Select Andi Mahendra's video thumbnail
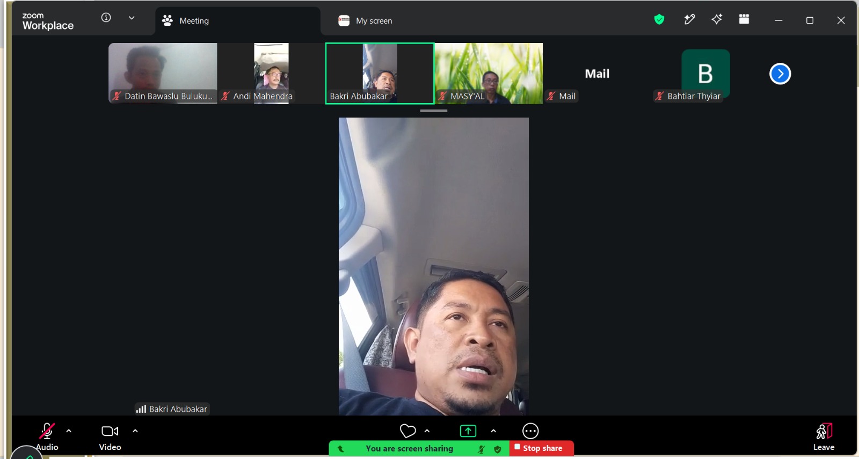Viewport: 859px width, 459px height. (271, 73)
